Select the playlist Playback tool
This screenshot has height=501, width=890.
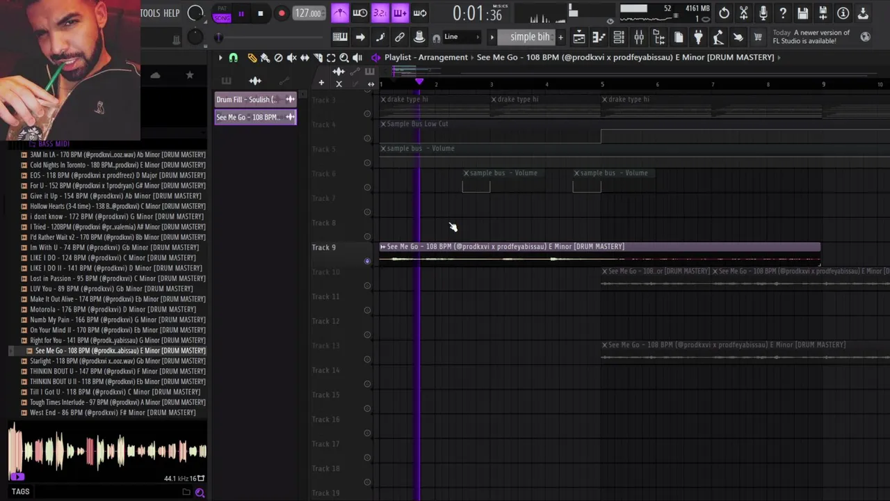tap(357, 58)
